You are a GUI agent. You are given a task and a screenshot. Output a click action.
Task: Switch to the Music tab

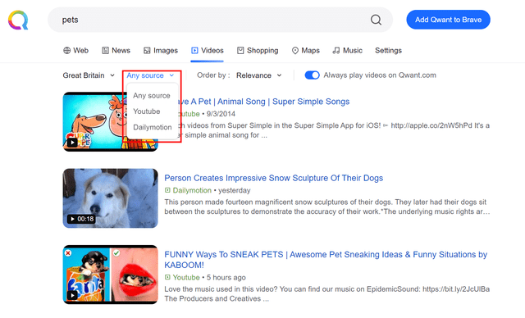(347, 51)
